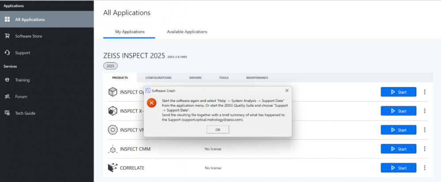Screen dimensions: 441x182
Task: Open the Tech Guide
Action: pos(25,113)
